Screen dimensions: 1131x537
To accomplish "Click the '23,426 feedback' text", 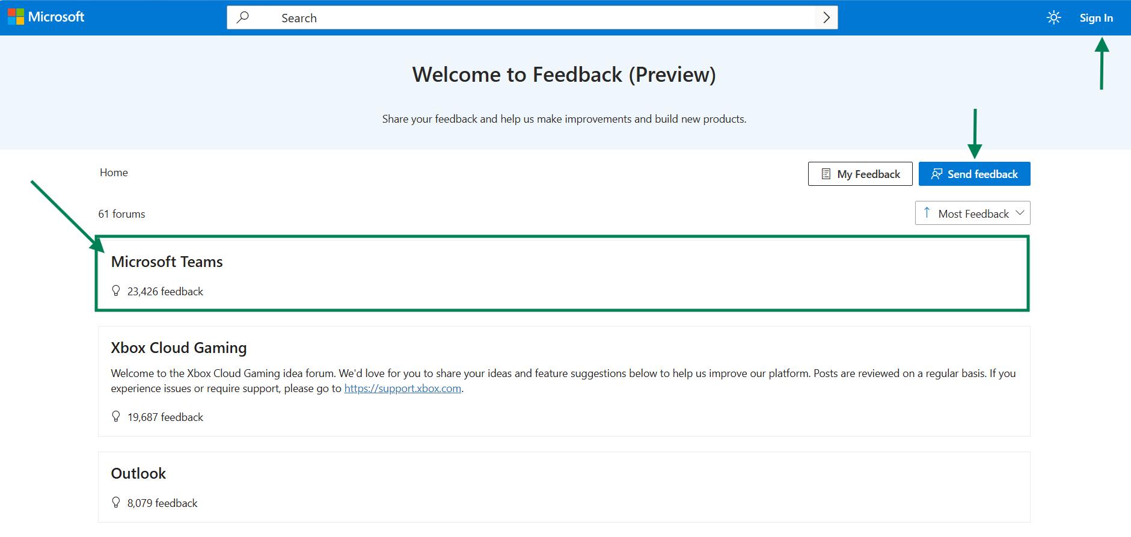I will pos(165,292).
